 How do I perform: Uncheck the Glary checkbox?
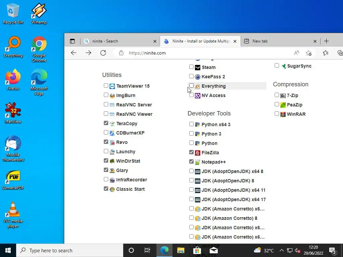pos(106,170)
